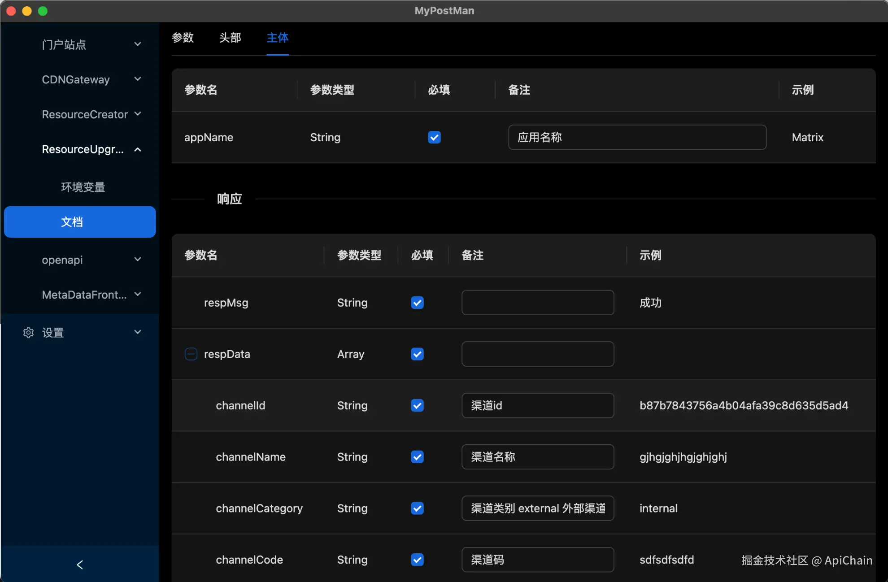Switch to the 头部 tab

pyautogui.click(x=230, y=38)
